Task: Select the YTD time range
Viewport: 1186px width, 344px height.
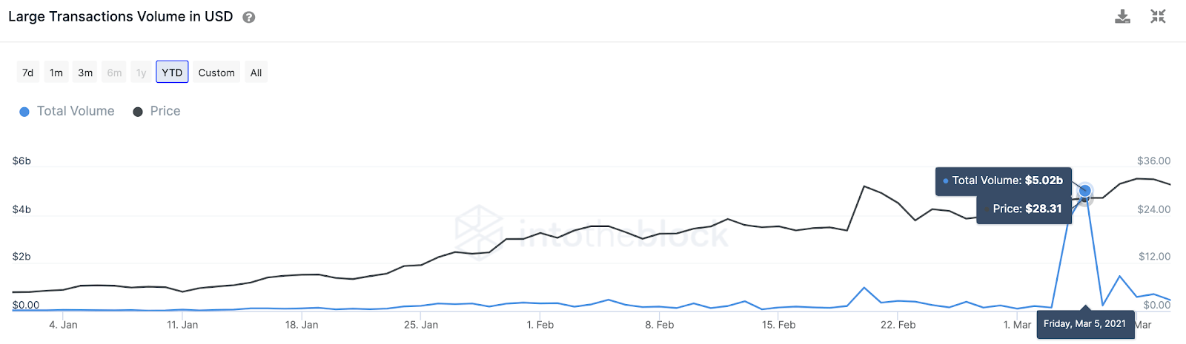Action: 172,72
